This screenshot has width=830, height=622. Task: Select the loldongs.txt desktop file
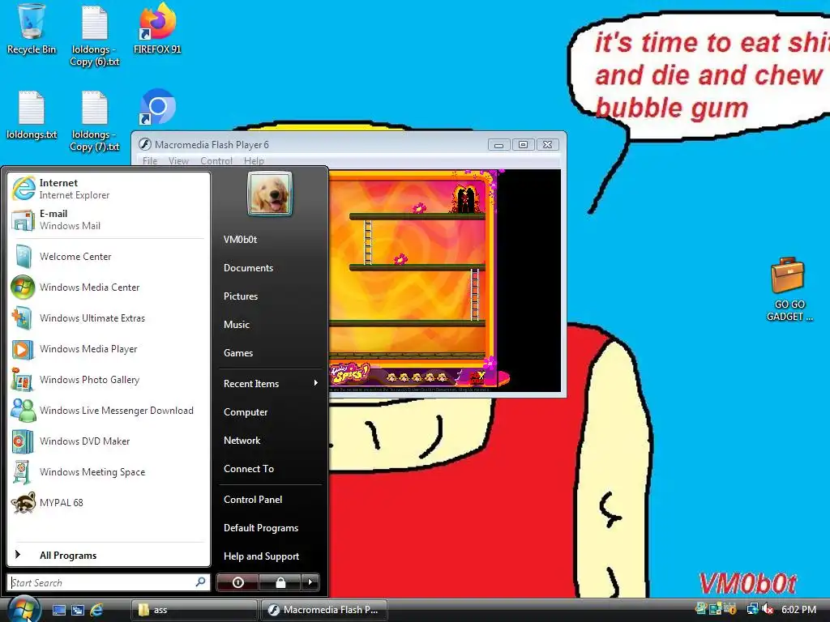(x=32, y=115)
